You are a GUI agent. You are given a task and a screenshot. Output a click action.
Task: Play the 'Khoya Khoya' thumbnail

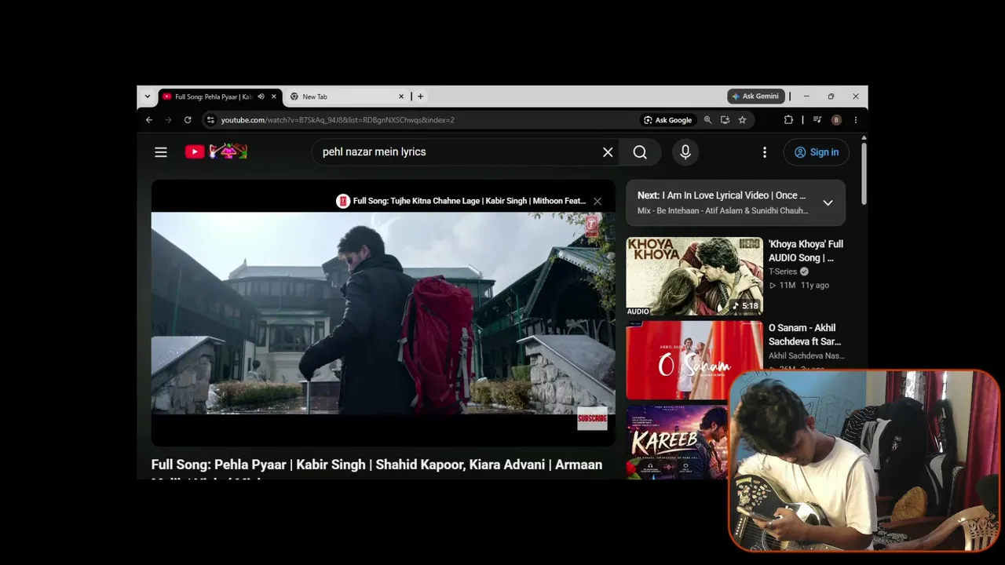click(694, 276)
